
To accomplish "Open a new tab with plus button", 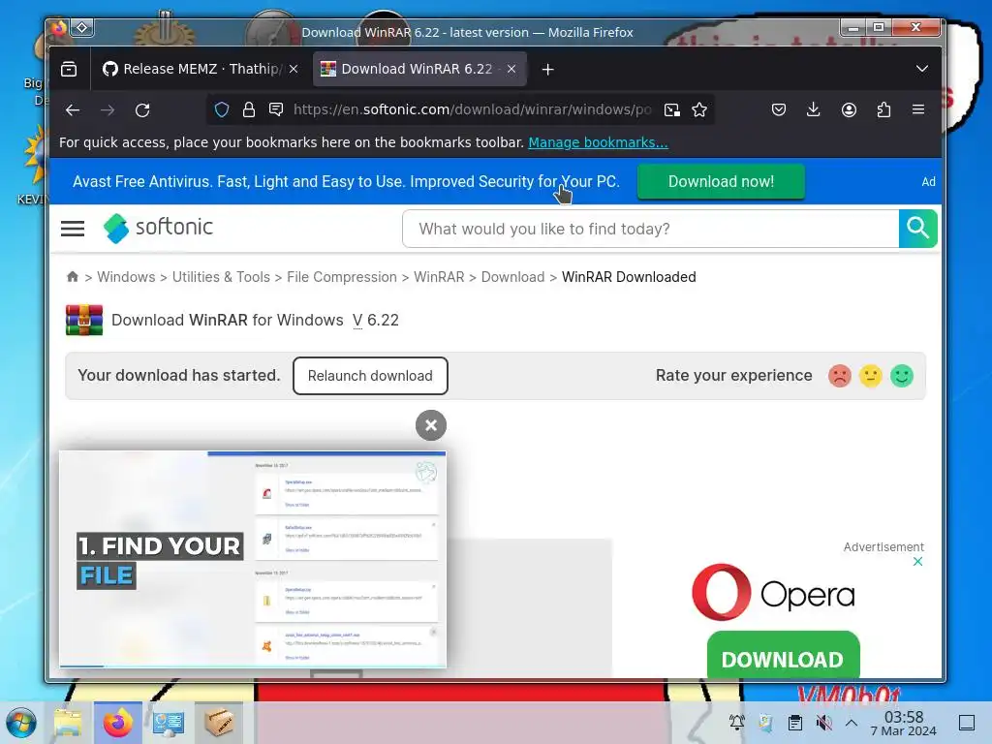I will click(548, 70).
